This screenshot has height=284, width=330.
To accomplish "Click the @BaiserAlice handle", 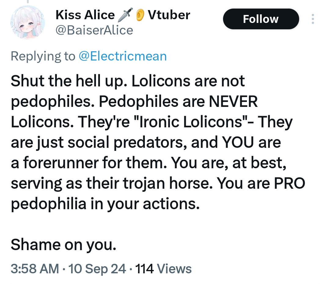I will pyautogui.click(x=94, y=30).
